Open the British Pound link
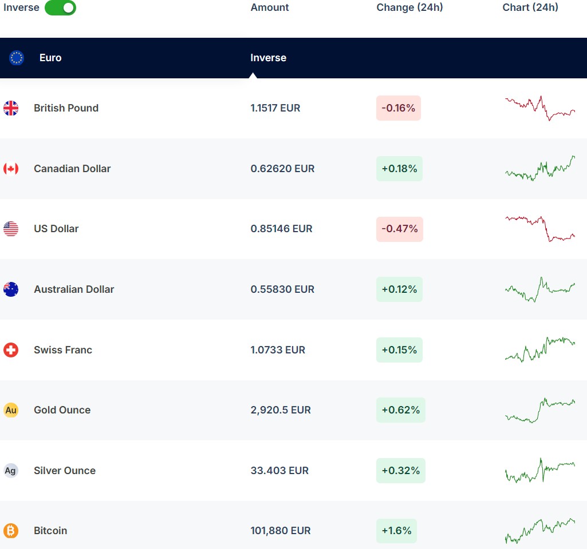This screenshot has width=587, height=549. click(x=66, y=108)
